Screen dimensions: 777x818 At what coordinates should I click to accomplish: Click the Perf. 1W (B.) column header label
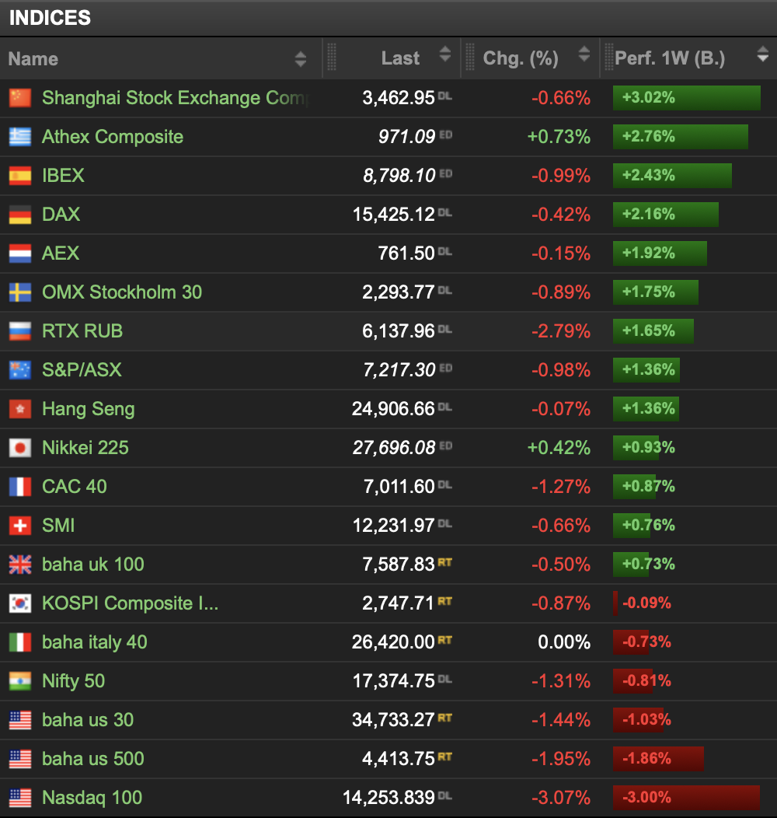click(670, 58)
